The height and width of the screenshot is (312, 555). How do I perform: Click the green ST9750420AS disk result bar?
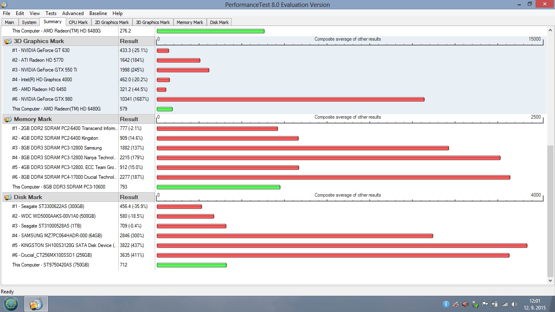(192, 265)
